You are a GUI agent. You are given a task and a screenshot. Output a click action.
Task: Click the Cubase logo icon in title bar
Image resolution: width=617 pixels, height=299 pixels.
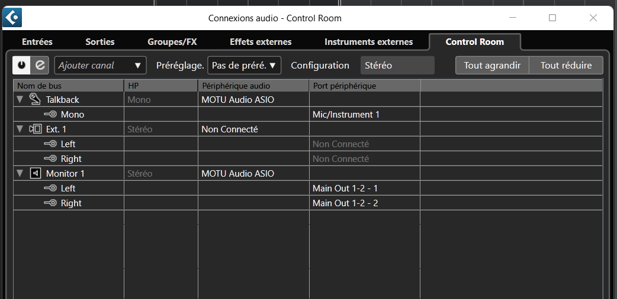pyautogui.click(x=12, y=18)
